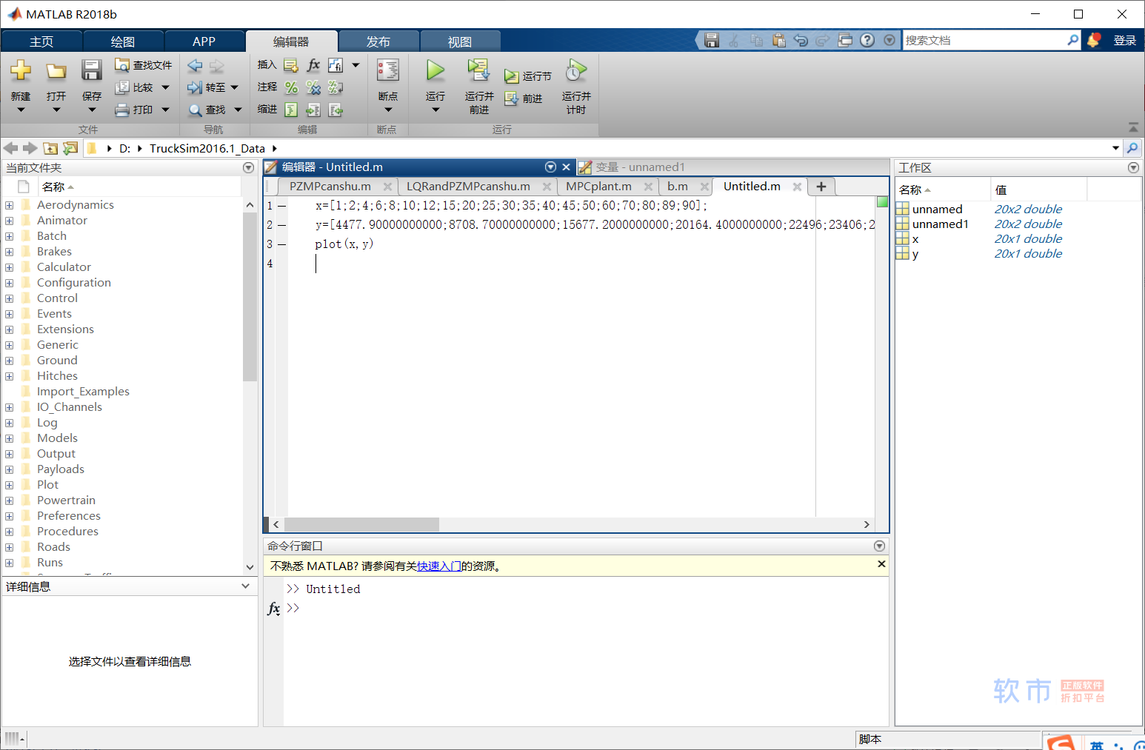Click the editor horizontal scrollbar thumb
The width and height of the screenshot is (1145, 750).
[361, 524]
